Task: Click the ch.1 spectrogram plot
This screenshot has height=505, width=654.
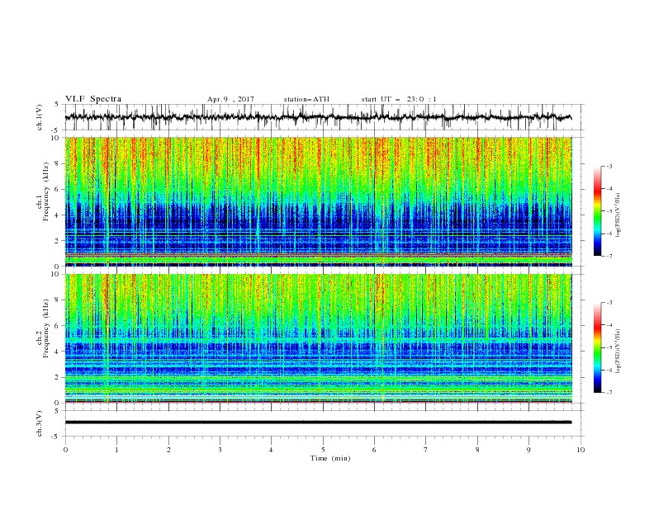Action: tap(319, 201)
